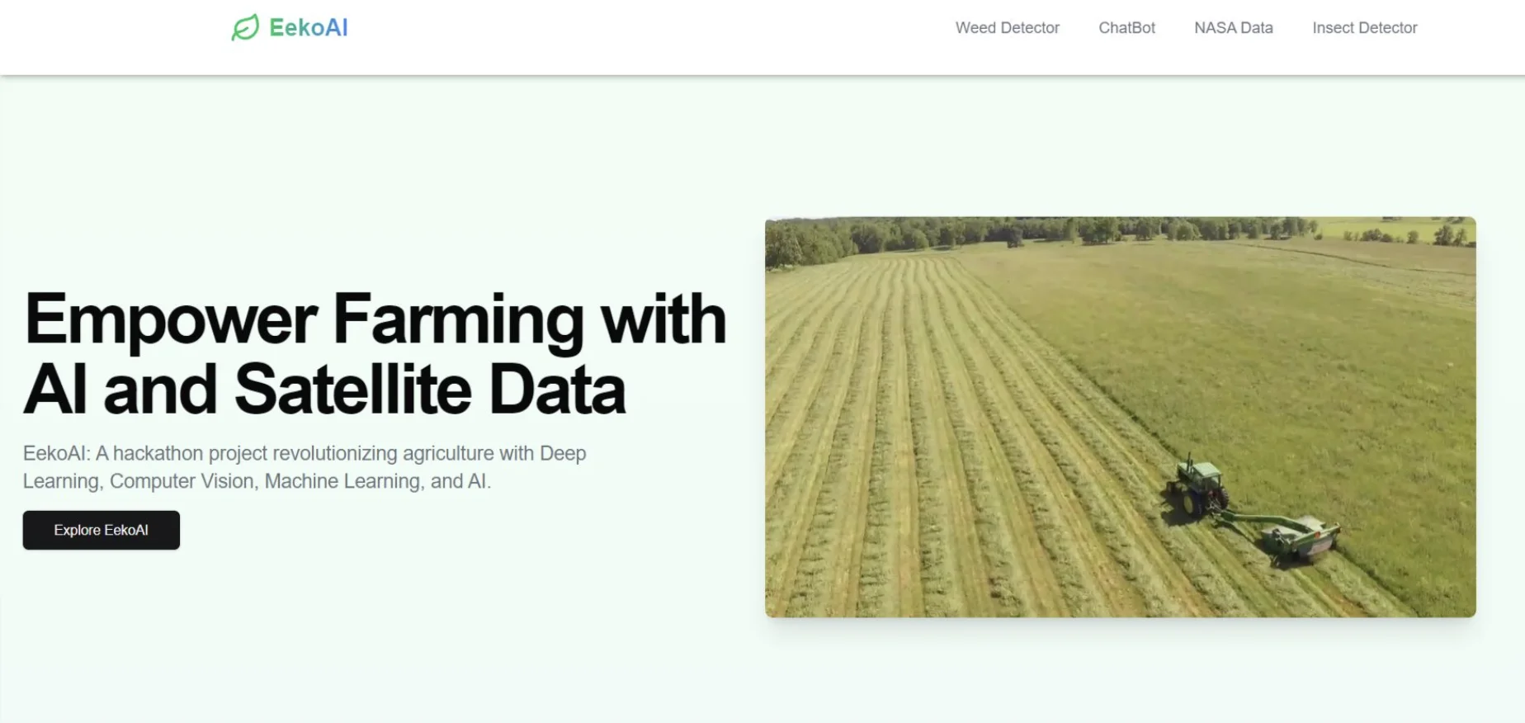Image resolution: width=1525 pixels, height=723 pixels.
Task: Click the farm field tractor image
Action: pyautogui.click(x=1120, y=417)
